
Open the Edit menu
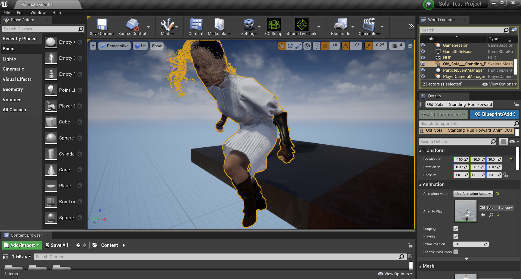tap(20, 13)
